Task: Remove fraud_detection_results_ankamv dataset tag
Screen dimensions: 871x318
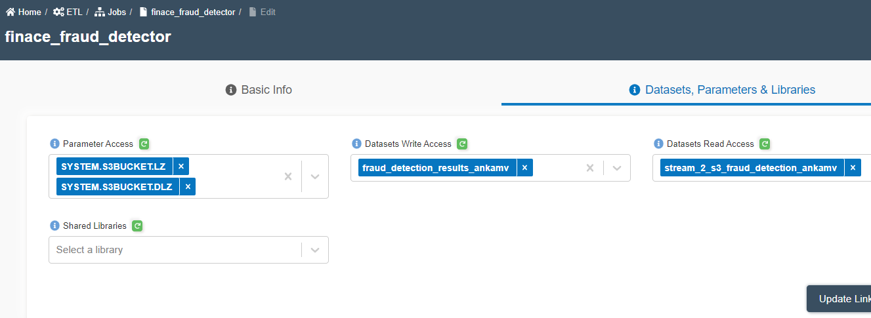Action: [x=524, y=168]
